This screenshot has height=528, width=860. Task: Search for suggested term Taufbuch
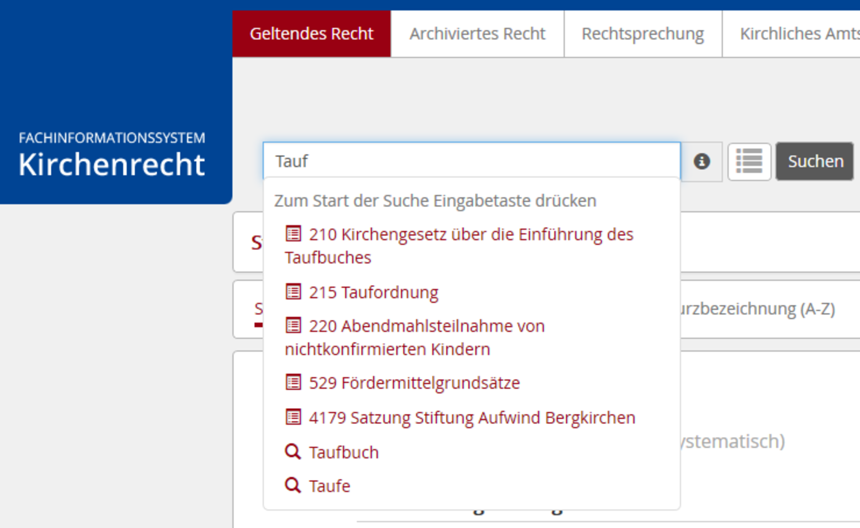[x=344, y=452]
